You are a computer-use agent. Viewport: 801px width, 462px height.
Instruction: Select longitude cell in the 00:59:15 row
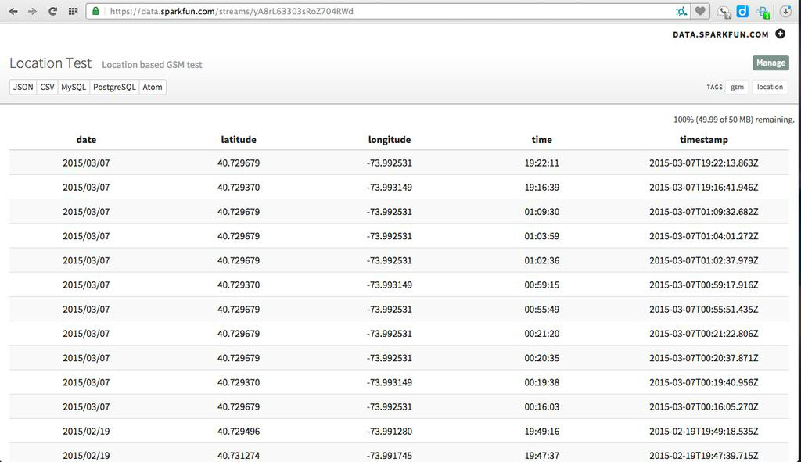[x=390, y=285]
